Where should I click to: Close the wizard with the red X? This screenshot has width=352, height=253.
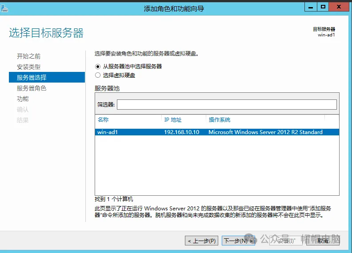click(339, 7)
